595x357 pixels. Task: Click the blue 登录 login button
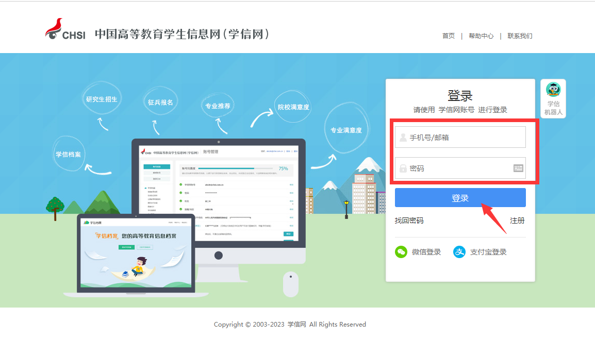click(460, 198)
